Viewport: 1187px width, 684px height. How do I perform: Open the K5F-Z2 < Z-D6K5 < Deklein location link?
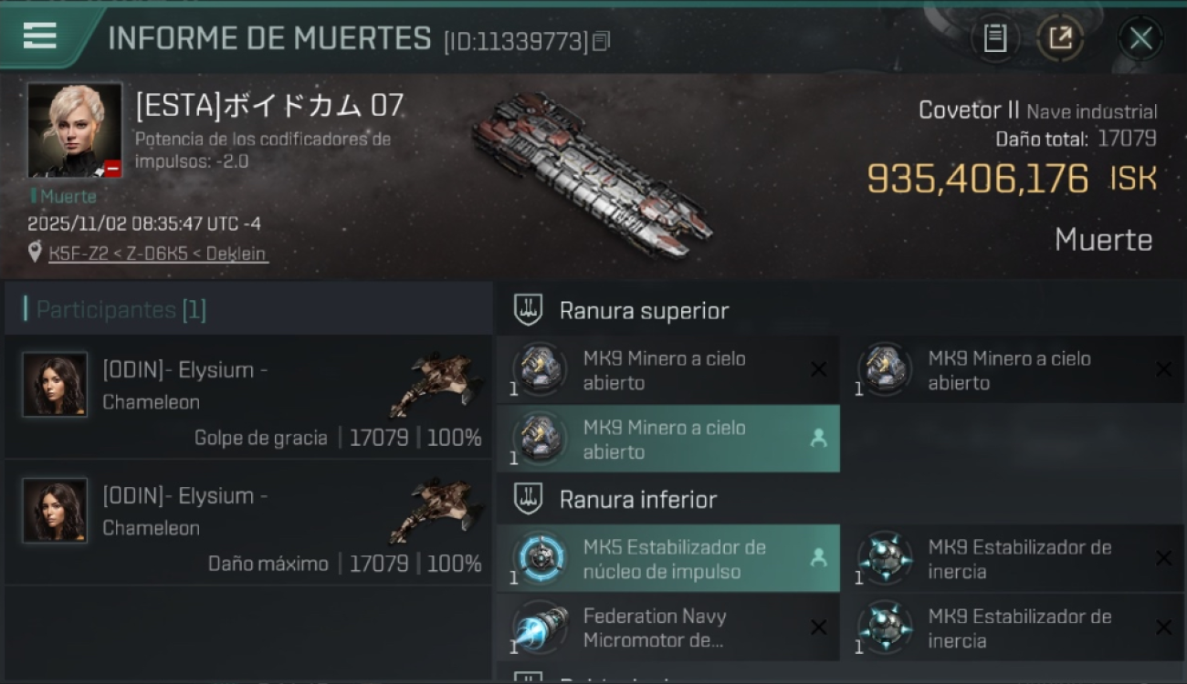(158, 254)
